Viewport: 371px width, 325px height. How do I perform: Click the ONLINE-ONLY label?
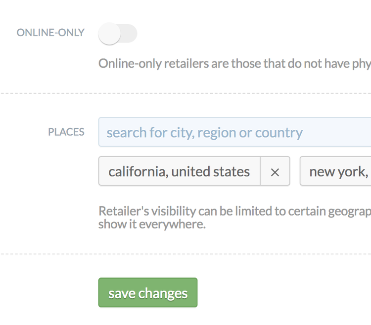[50, 33]
